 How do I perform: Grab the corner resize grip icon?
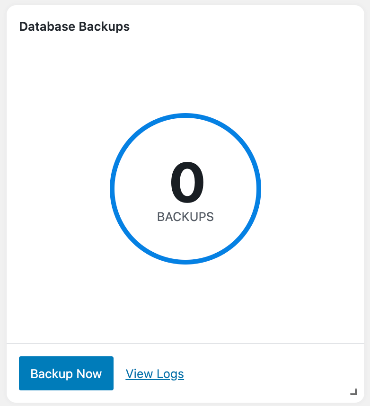tap(353, 391)
